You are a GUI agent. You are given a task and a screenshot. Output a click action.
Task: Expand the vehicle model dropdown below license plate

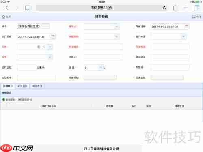[50, 57]
